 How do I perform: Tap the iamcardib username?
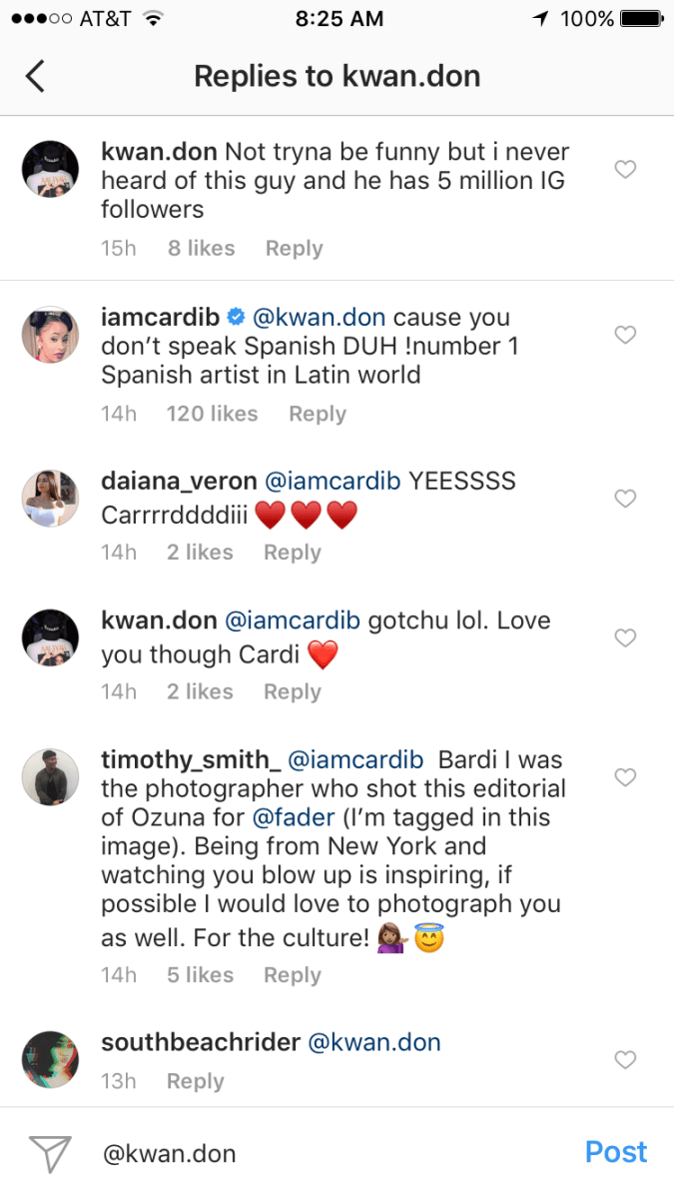pyautogui.click(x=160, y=318)
